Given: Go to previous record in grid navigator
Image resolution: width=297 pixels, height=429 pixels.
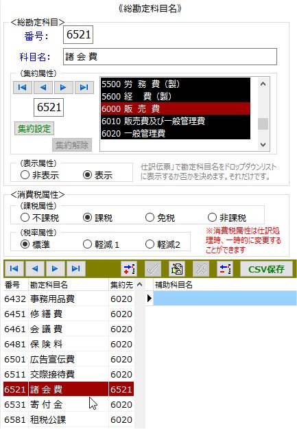Looking at the screenshot, I should point(35,268).
